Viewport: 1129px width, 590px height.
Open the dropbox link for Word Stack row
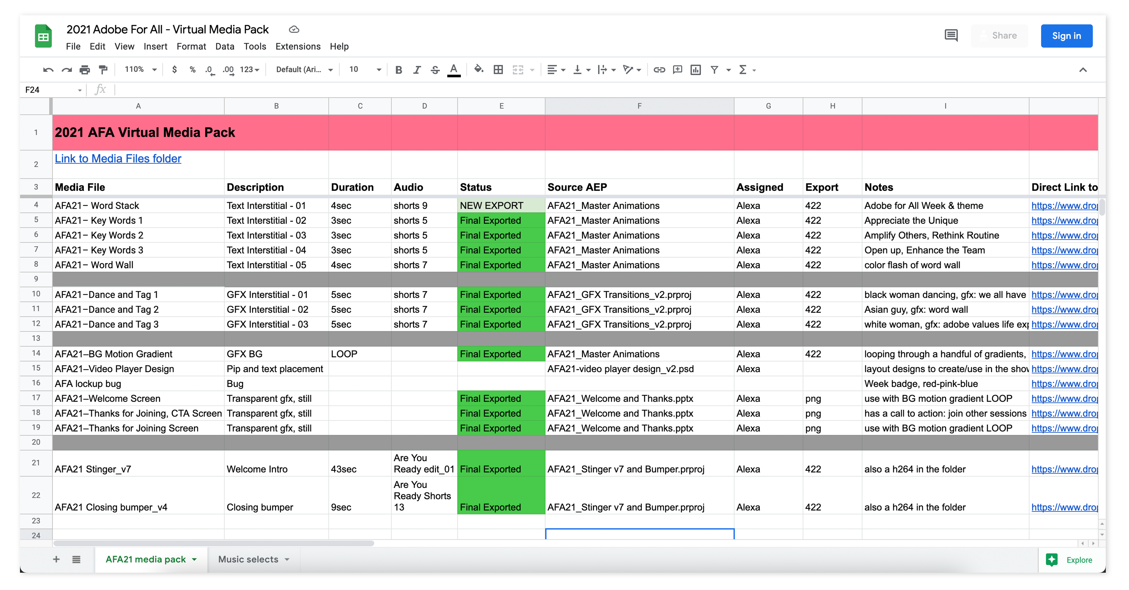tap(1064, 205)
